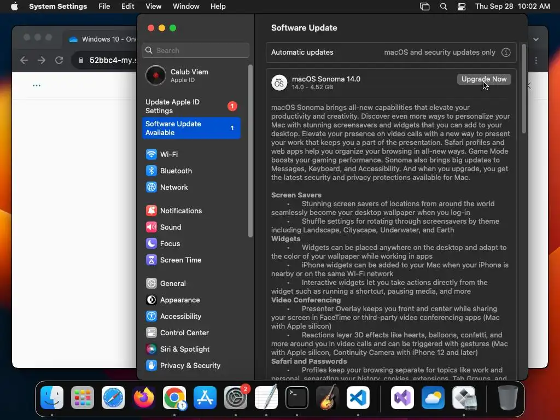Open the View menu
The height and width of the screenshot is (420, 560).
(153, 7)
